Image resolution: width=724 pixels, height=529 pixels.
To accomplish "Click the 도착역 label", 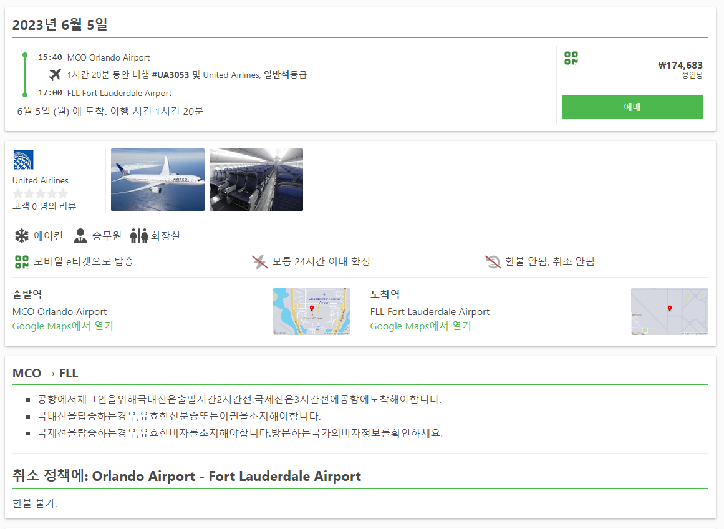I will (385, 294).
